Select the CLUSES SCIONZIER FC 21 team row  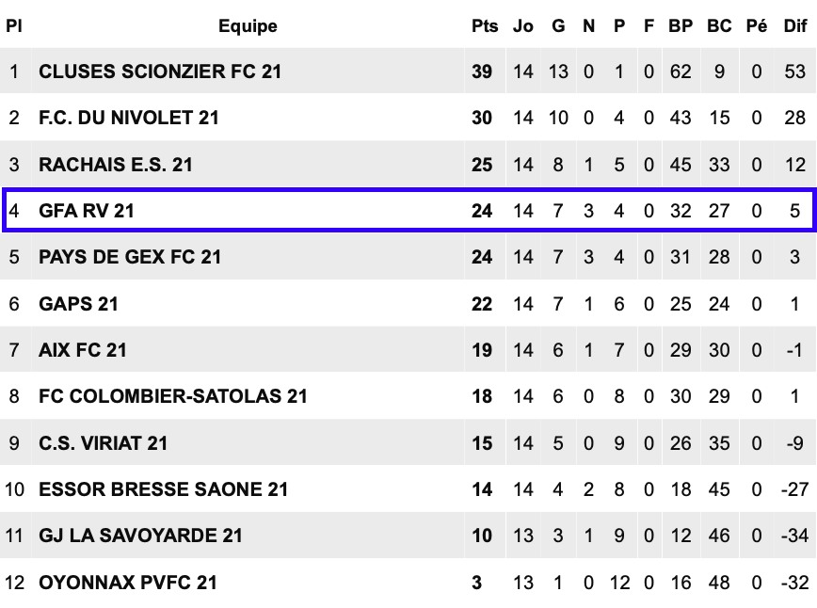tap(408, 72)
